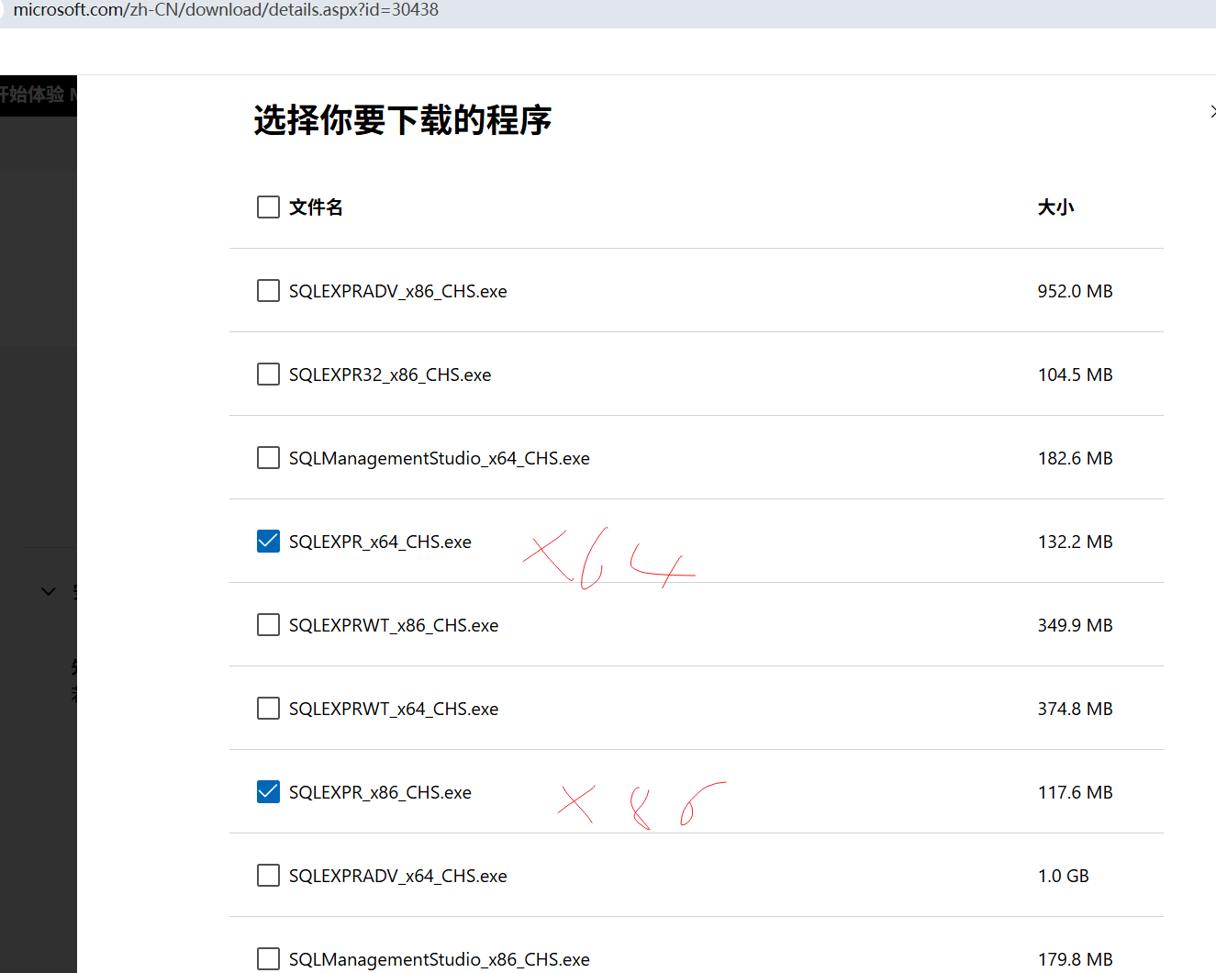Click size value 349.9 MB

pos(1075,625)
